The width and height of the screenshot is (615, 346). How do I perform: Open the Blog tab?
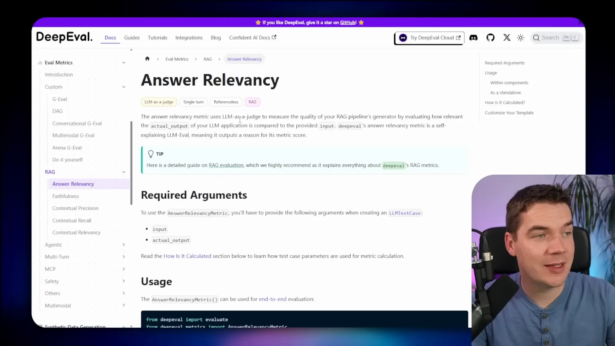pyautogui.click(x=216, y=38)
